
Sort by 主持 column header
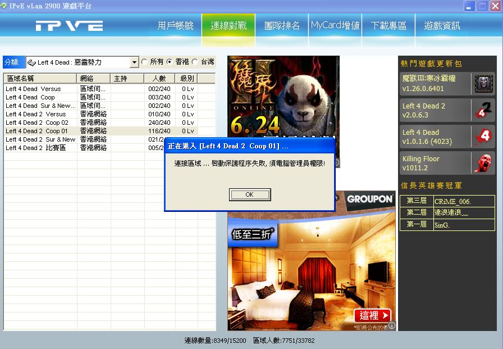127,78
